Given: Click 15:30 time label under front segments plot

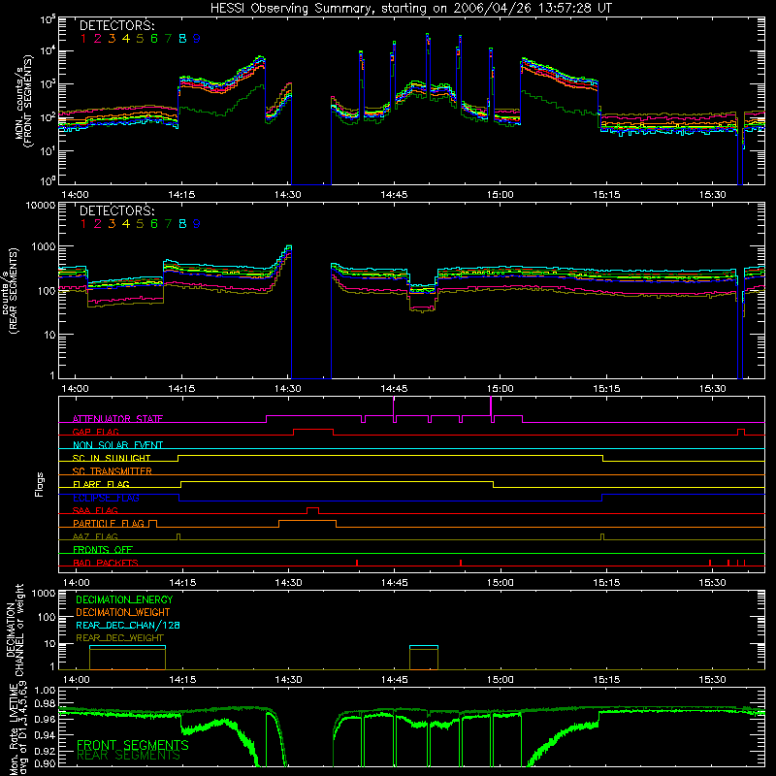Looking at the screenshot, I should tap(712, 195).
